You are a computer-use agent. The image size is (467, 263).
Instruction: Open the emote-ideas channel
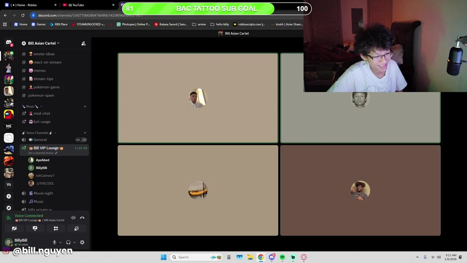[54, 54]
